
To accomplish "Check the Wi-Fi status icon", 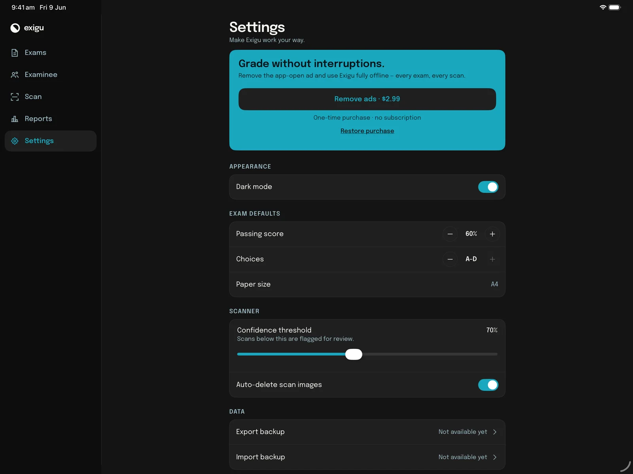I will (x=603, y=8).
